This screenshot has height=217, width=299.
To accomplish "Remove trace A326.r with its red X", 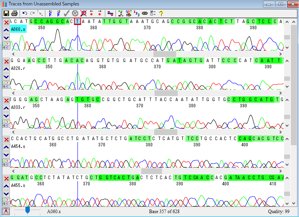I will click(x=6, y=61).
